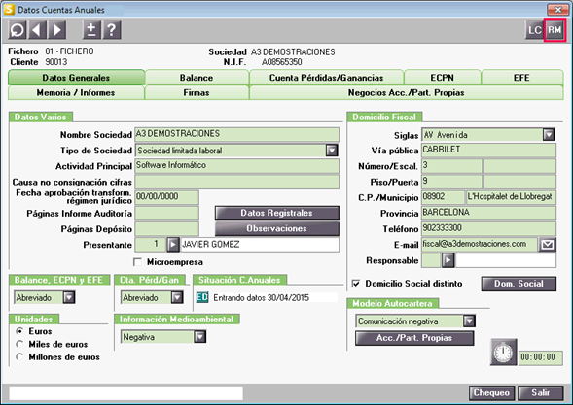Select the Miles de euros option
Screen dimensions: 573x405
(19, 344)
